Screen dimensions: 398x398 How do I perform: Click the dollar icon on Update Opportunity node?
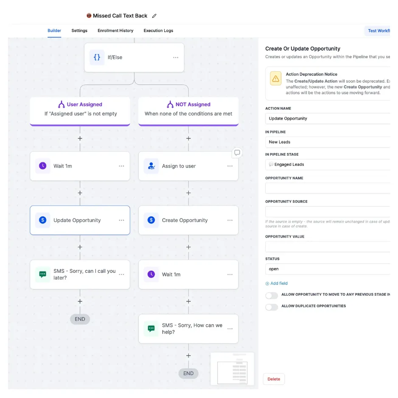42,220
